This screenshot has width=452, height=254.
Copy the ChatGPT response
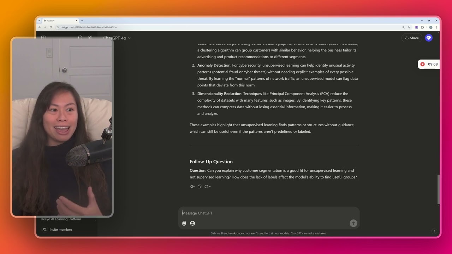[x=200, y=187]
